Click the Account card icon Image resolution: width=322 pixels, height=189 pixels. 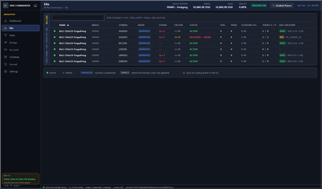click(6, 50)
